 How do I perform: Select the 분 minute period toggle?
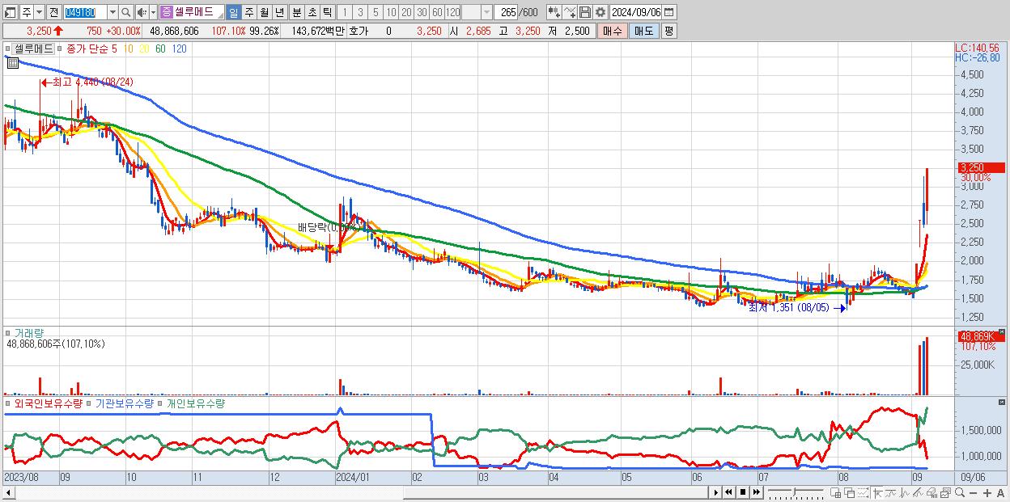click(297, 13)
